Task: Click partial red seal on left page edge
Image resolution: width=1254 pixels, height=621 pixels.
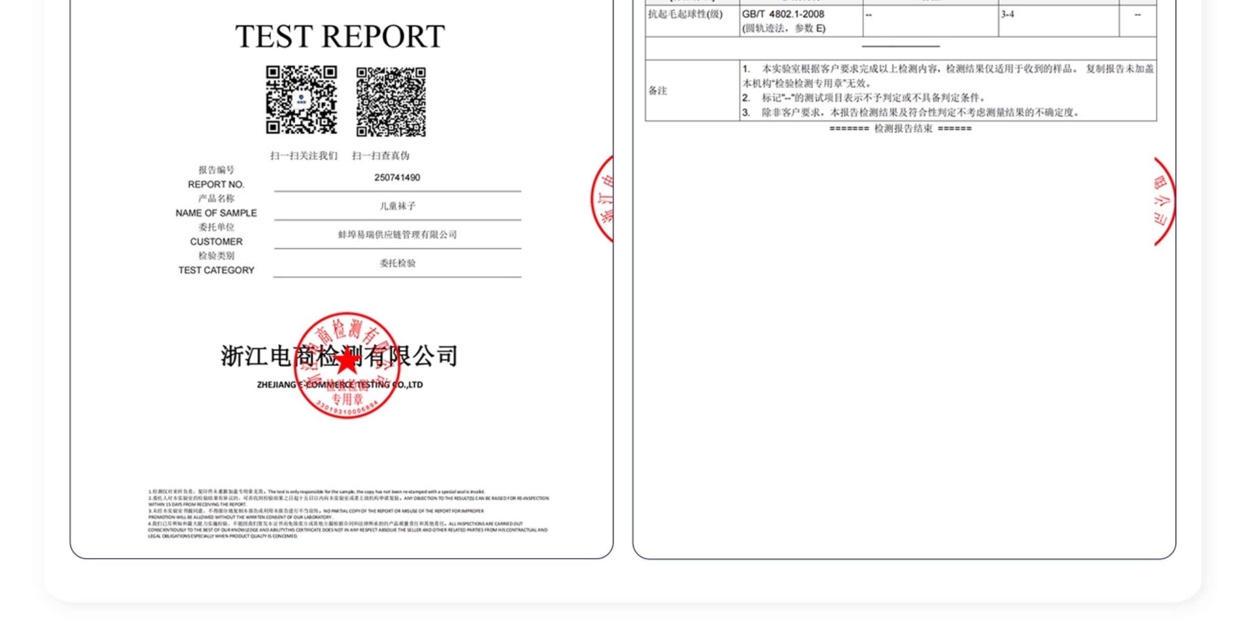Action: tap(604, 199)
